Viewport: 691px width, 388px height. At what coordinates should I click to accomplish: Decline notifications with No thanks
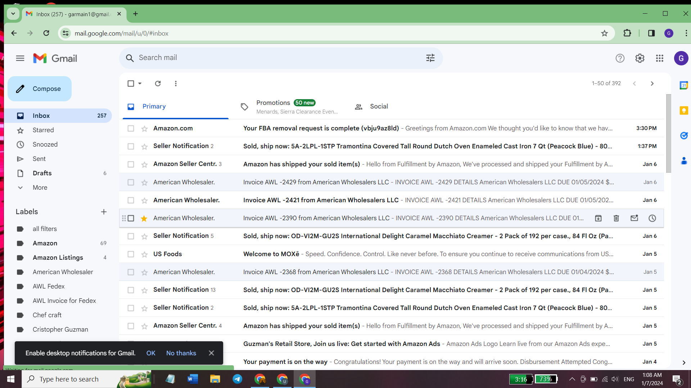click(x=181, y=353)
